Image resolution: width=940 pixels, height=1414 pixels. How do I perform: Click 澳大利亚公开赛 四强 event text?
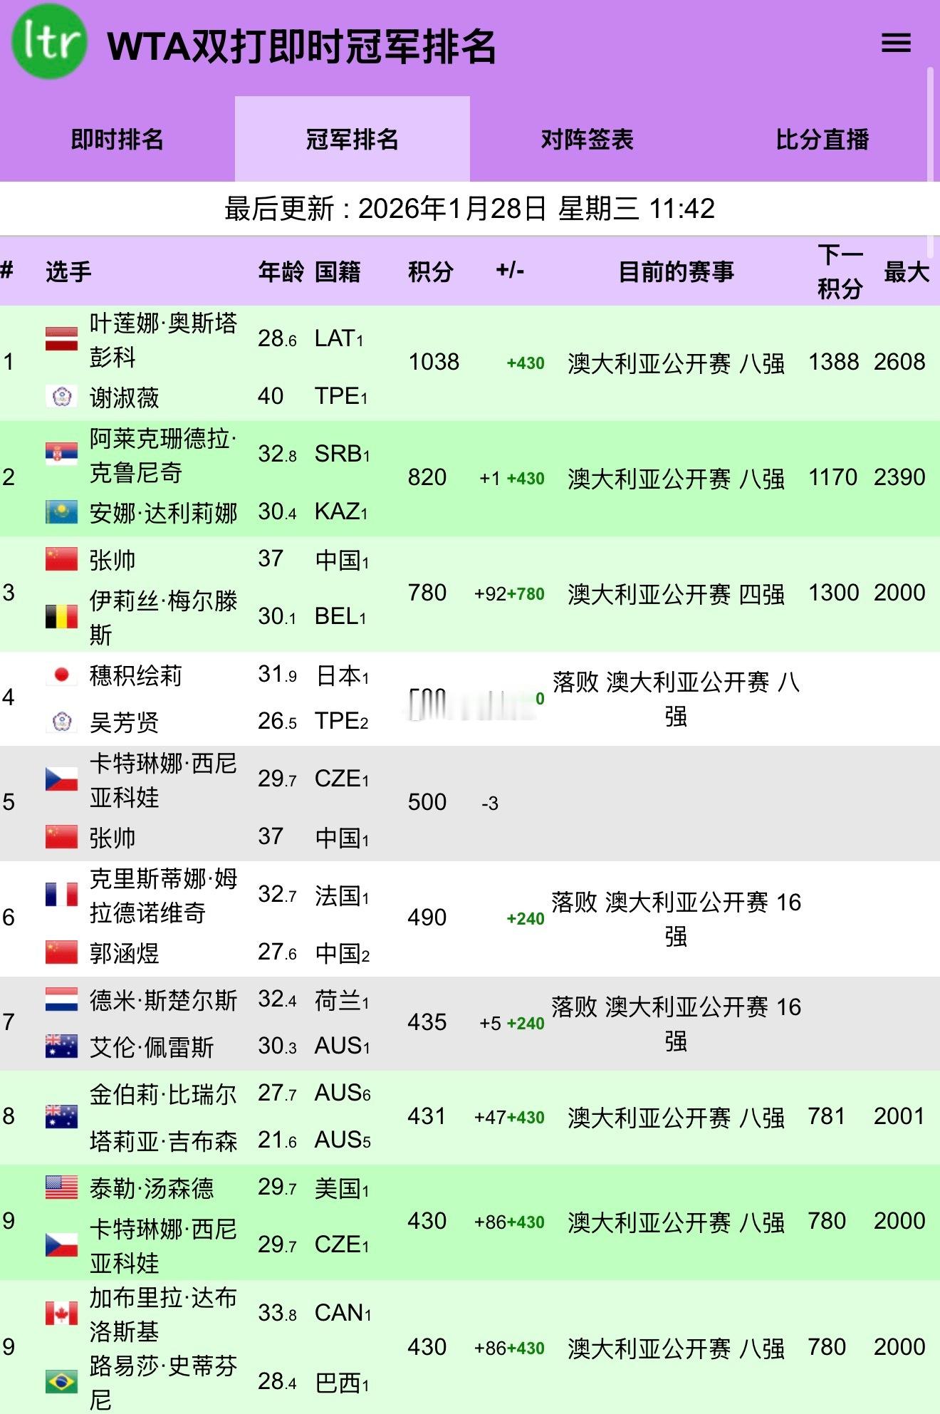click(x=676, y=593)
